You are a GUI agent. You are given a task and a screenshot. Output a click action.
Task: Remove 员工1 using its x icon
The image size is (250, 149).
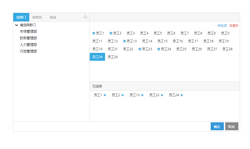click(x=105, y=95)
